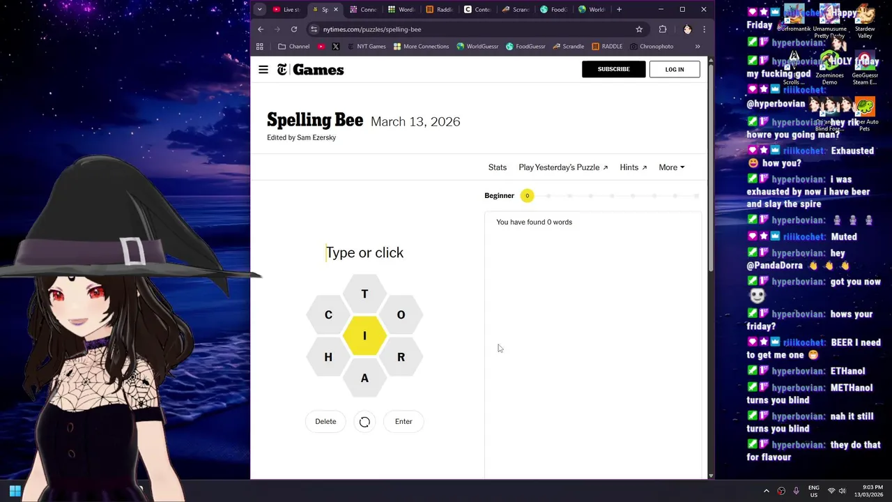Open the NYT Games bookmark

coord(366,47)
